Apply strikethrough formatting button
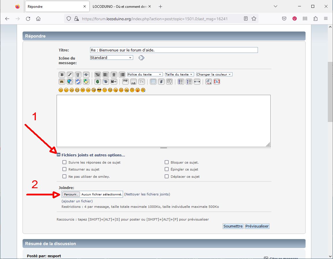The height and width of the screenshot is (259, 333). (86, 75)
